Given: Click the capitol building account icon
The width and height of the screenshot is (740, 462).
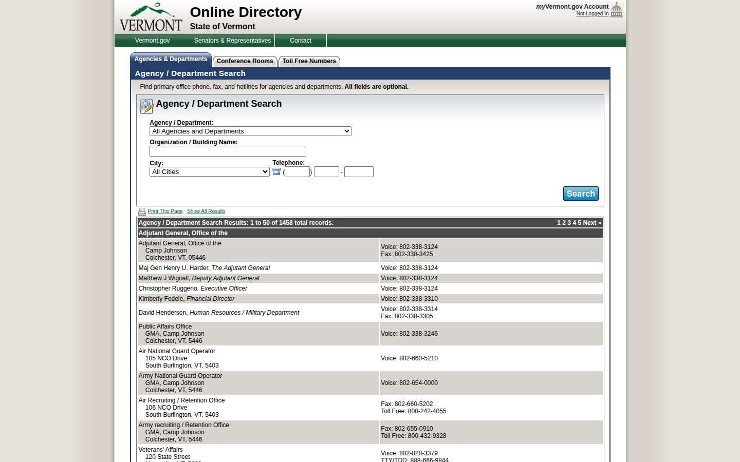Looking at the screenshot, I should click(x=617, y=10).
